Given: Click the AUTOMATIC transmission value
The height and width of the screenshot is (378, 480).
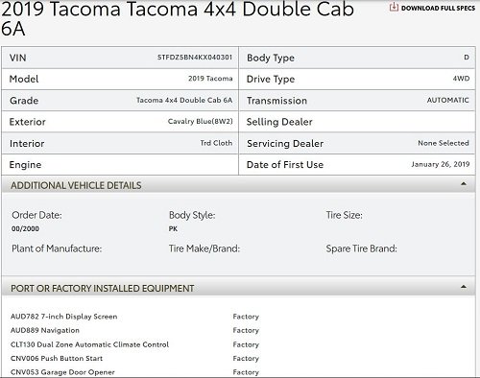Looking at the screenshot, I should (x=448, y=100).
